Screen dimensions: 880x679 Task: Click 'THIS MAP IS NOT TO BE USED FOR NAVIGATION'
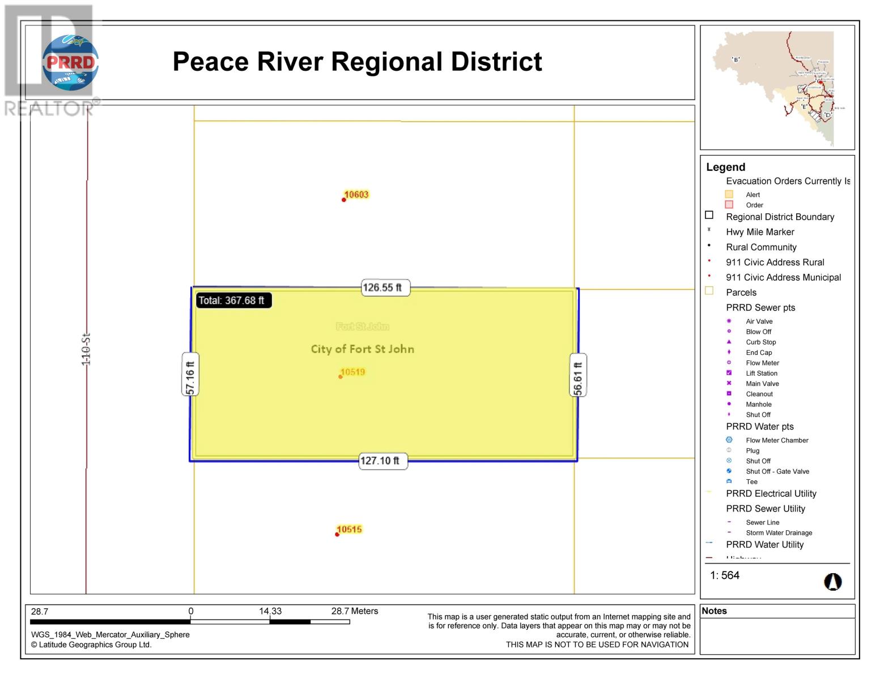point(597,644)
